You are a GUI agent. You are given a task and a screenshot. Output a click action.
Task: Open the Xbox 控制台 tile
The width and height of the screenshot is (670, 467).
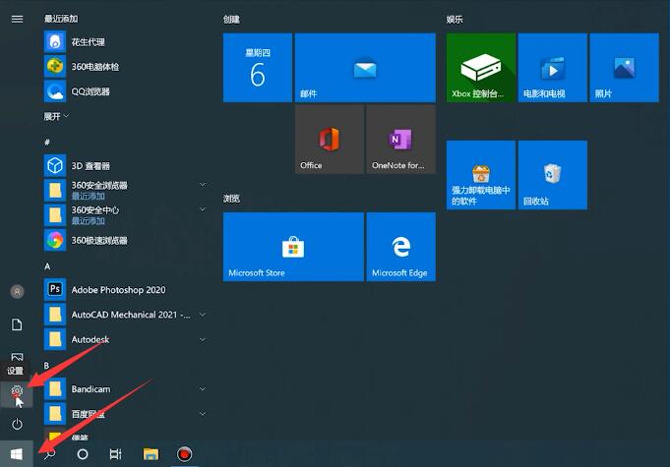coord(481,68)
